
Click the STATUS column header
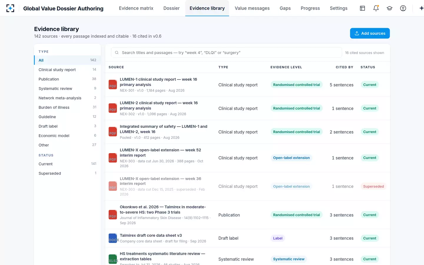368,67
